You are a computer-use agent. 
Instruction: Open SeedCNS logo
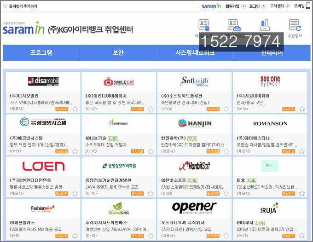pyautogui.click(x=119, y=208)
